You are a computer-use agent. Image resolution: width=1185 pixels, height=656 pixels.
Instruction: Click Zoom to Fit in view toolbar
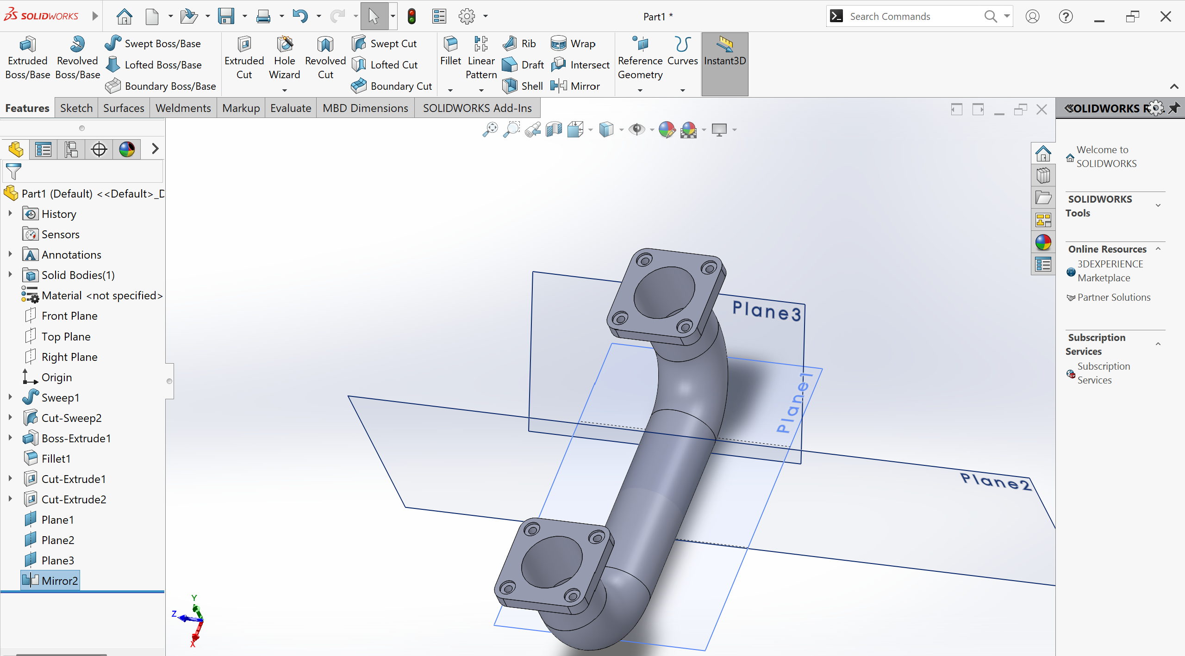tap(490, 130)
